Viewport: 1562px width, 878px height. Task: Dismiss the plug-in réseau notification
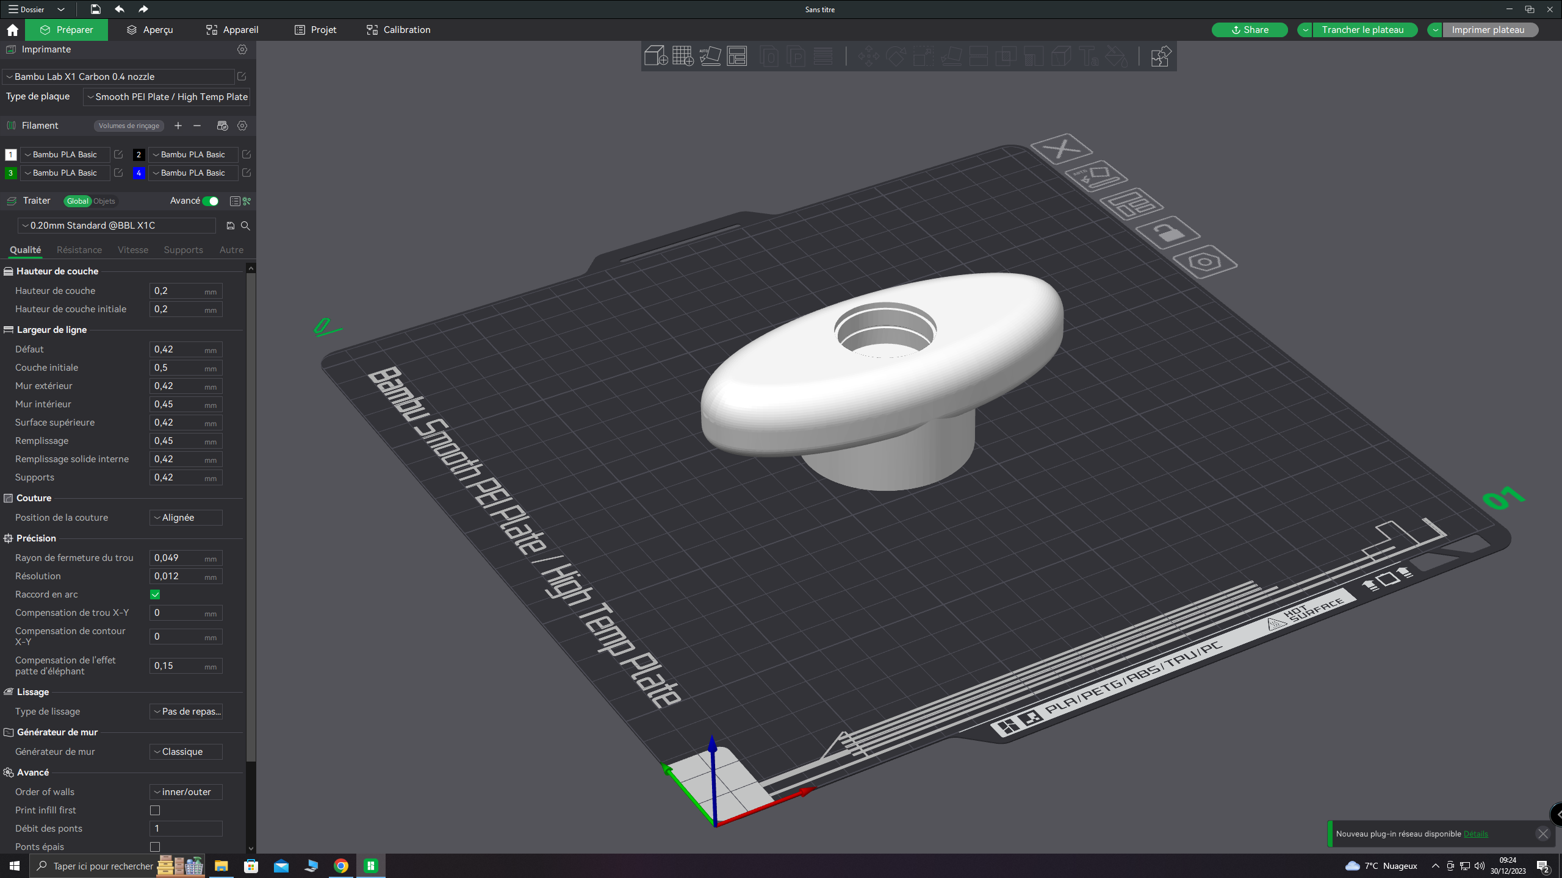[1543, 833]
